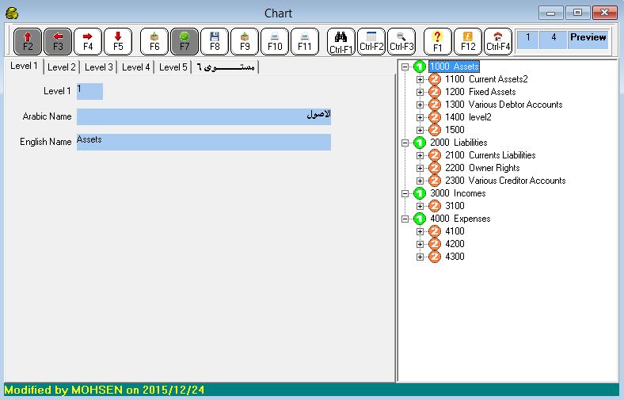Click the F2 red up-arrow button
The height and width of the screenshot is (400, 624).
click(28, 41)
